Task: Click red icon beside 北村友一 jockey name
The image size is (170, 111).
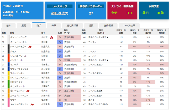Action: pos(51,38)
